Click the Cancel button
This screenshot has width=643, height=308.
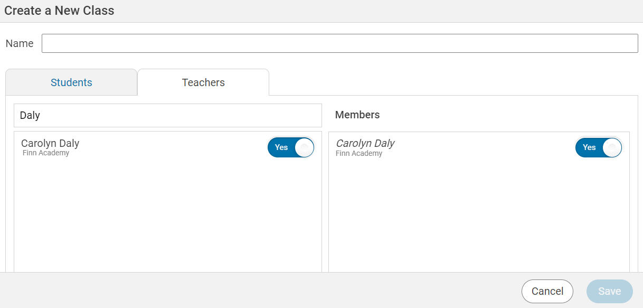(x=547, y=291)
